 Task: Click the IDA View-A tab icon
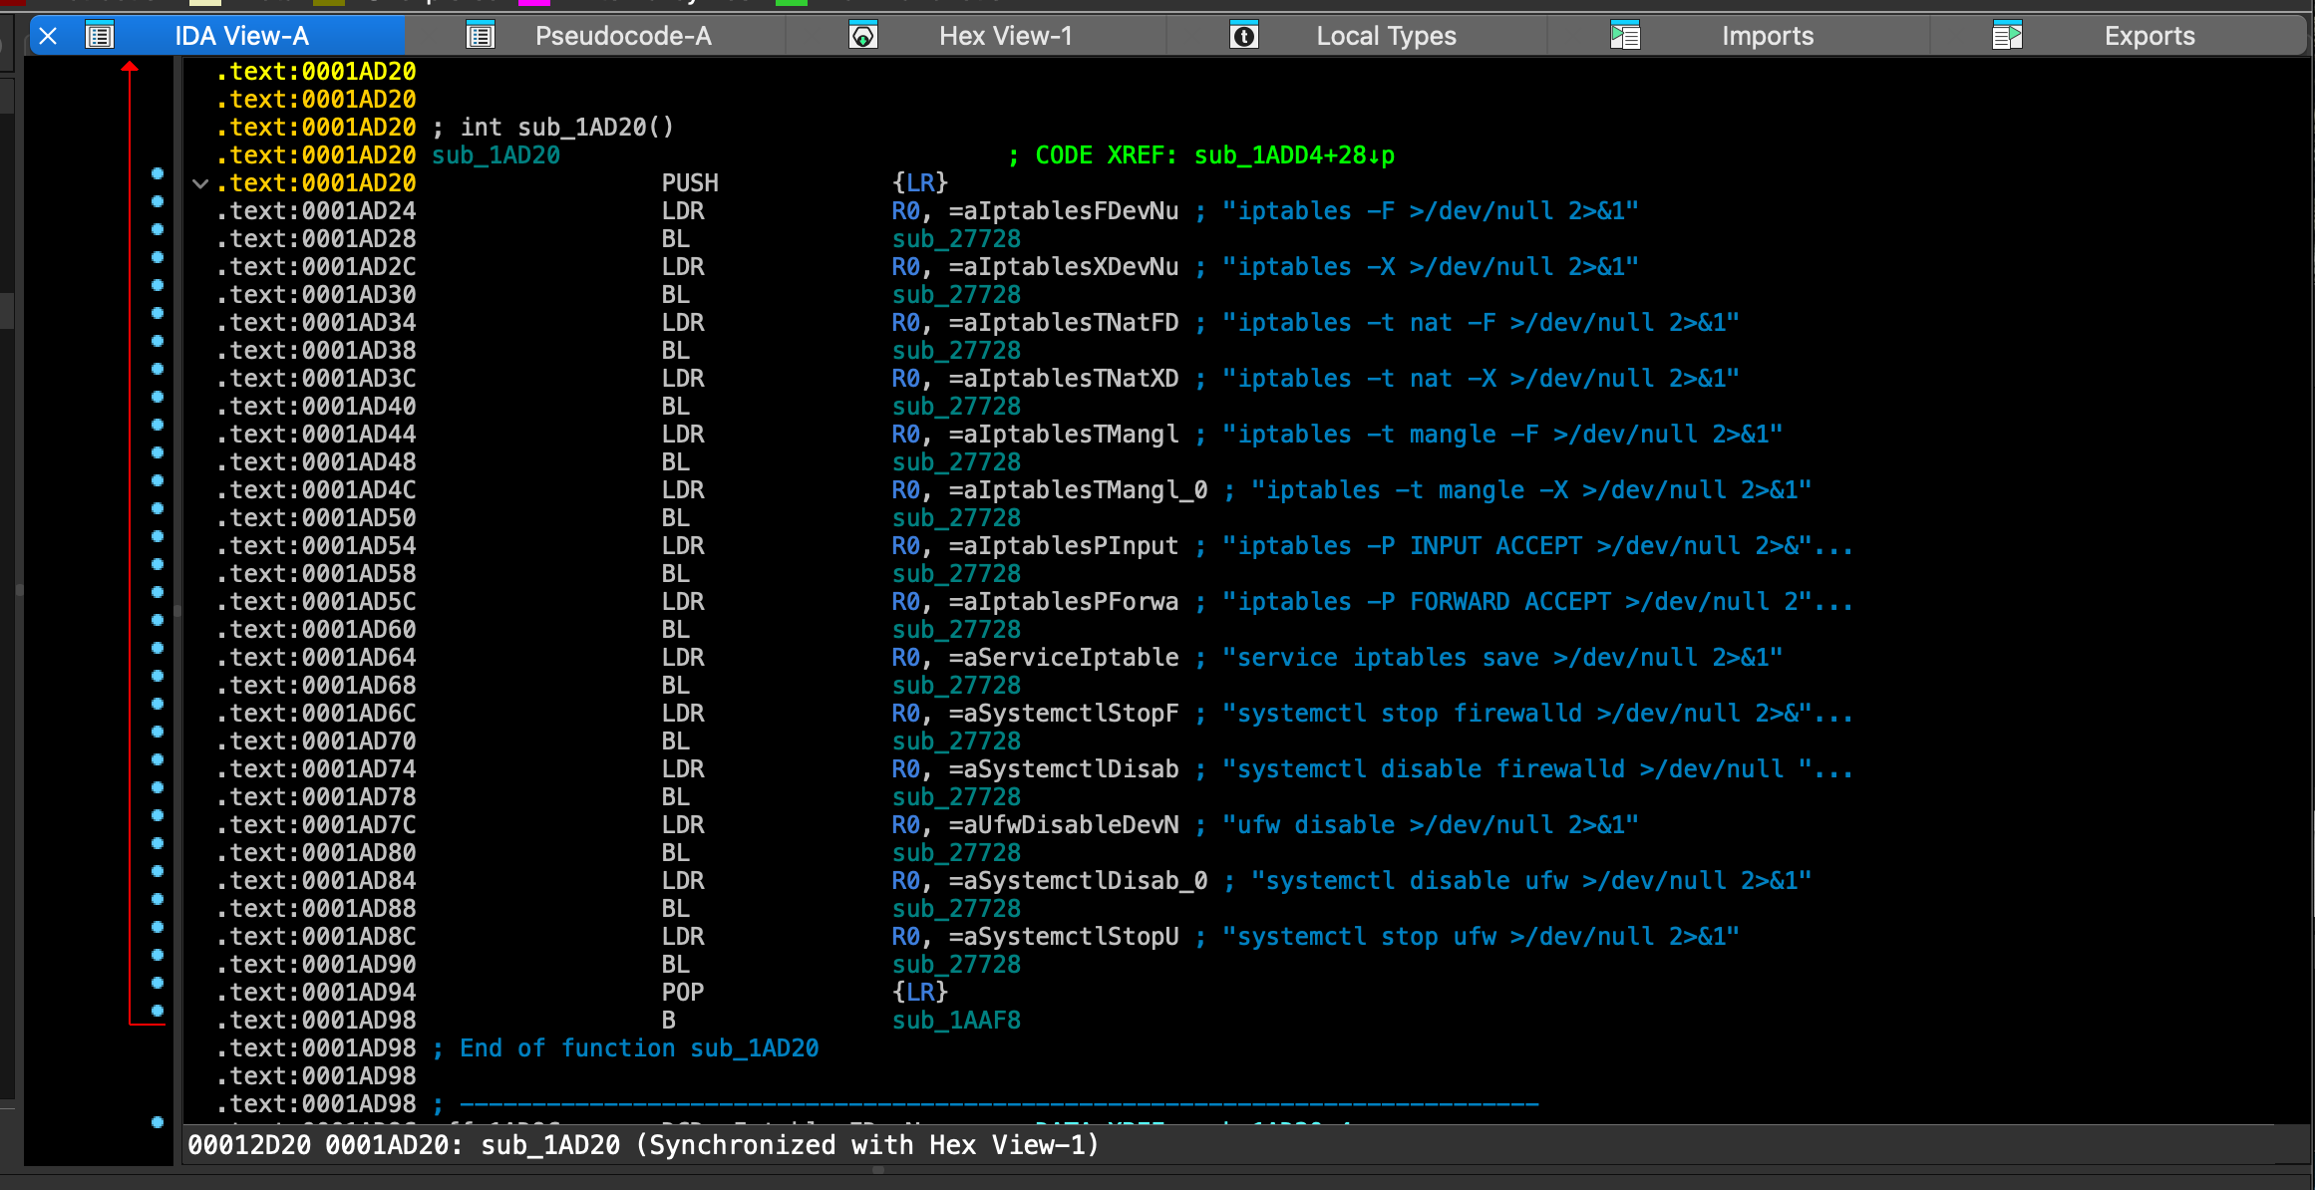[x=100, y=37]
